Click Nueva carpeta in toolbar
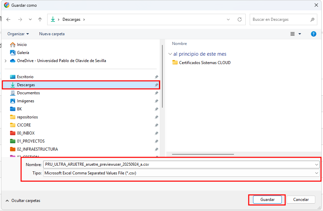 point(52,34)
